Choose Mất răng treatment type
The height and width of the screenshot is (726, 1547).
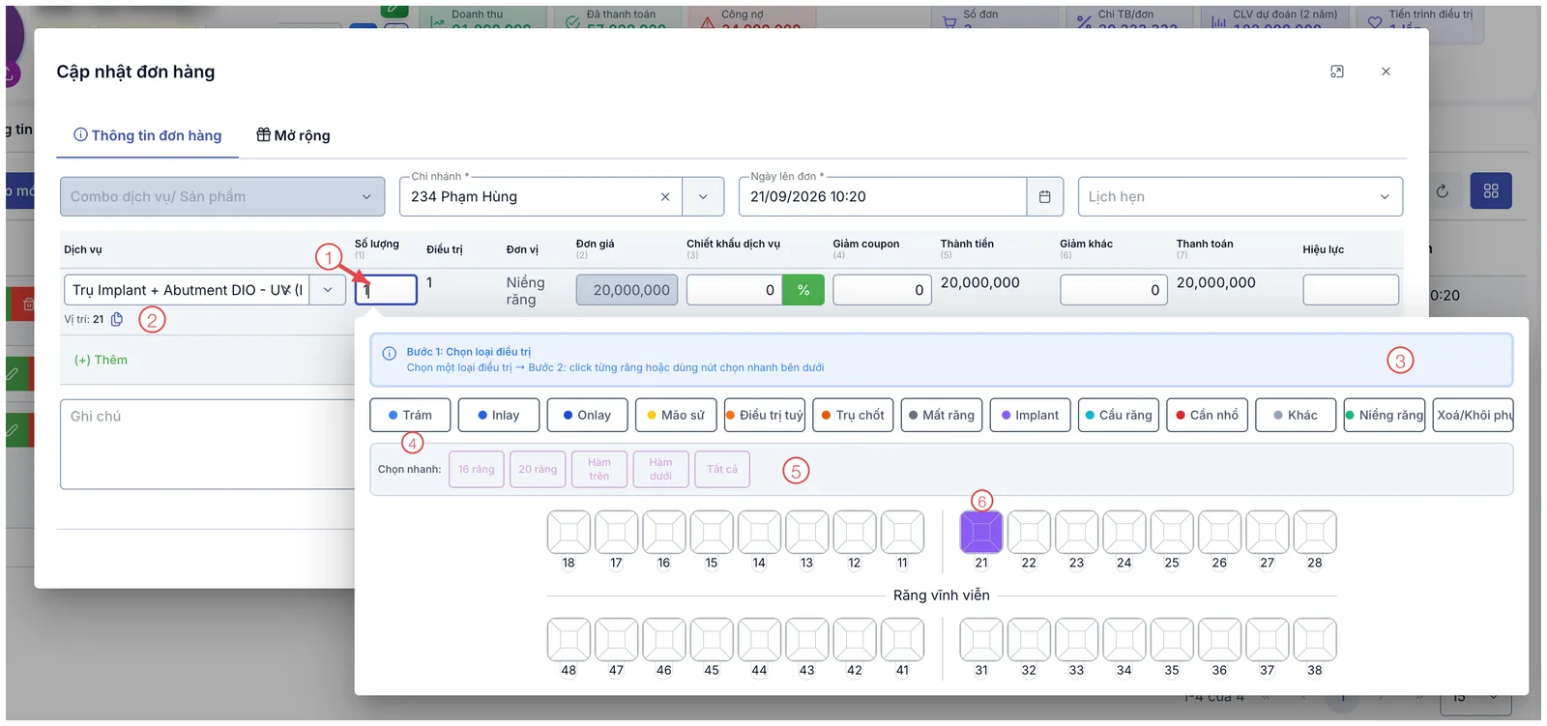tap(942, 415)
